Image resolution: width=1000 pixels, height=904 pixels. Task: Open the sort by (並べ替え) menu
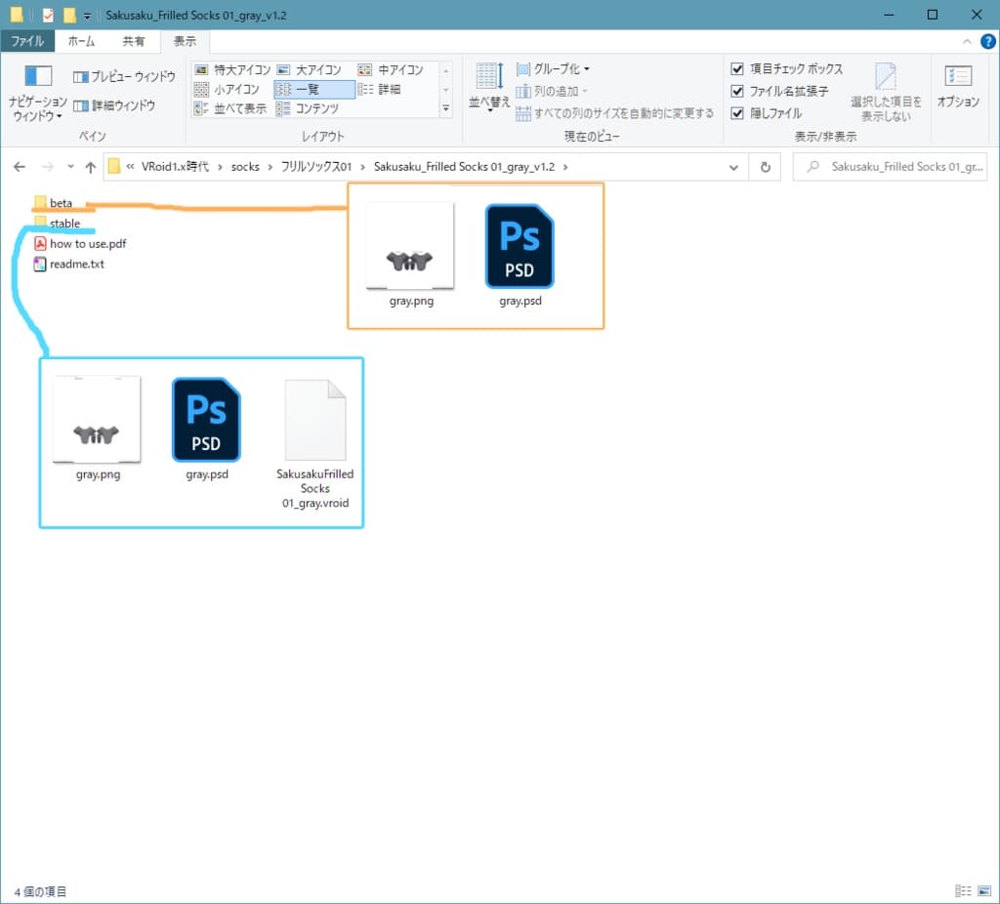[x=489, y=88]
